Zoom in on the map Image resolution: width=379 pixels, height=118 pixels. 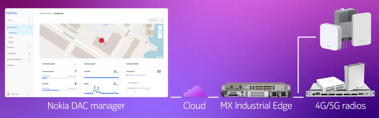tap(160, 32)
